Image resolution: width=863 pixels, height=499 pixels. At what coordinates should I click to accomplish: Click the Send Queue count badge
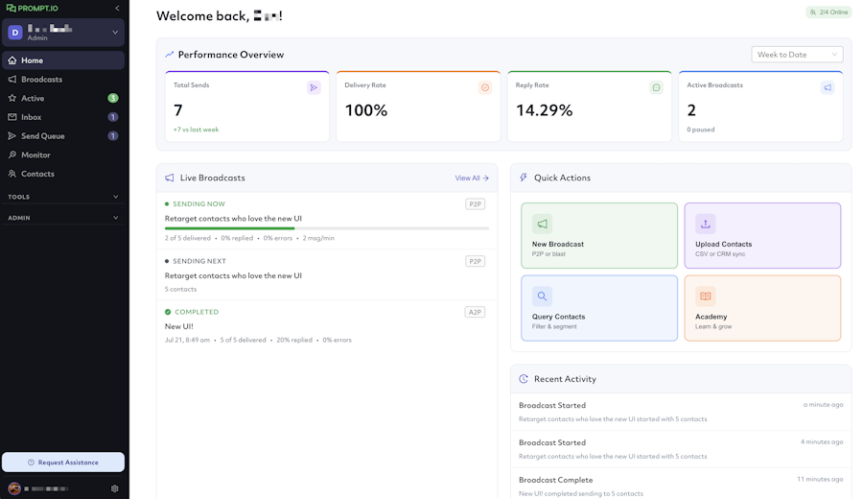pos(113,136)
